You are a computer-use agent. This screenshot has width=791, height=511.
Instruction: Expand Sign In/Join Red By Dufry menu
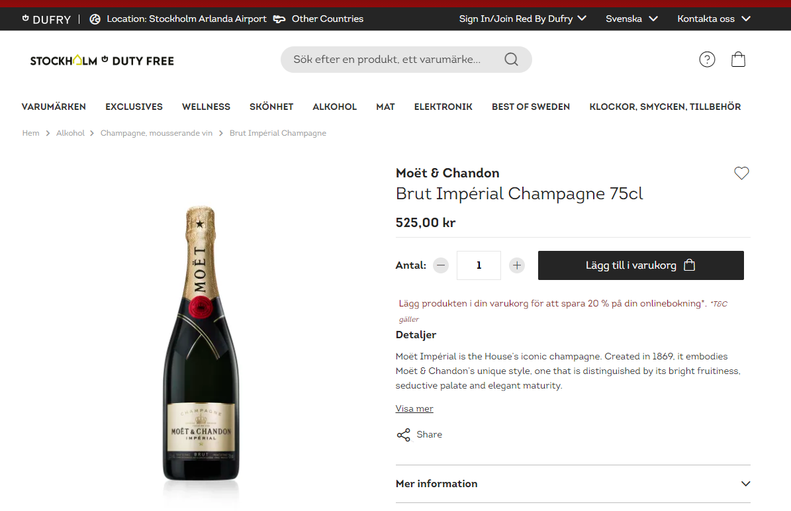click(522, 19)
